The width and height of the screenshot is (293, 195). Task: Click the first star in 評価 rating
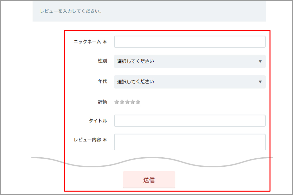click(x=117, y=102)
